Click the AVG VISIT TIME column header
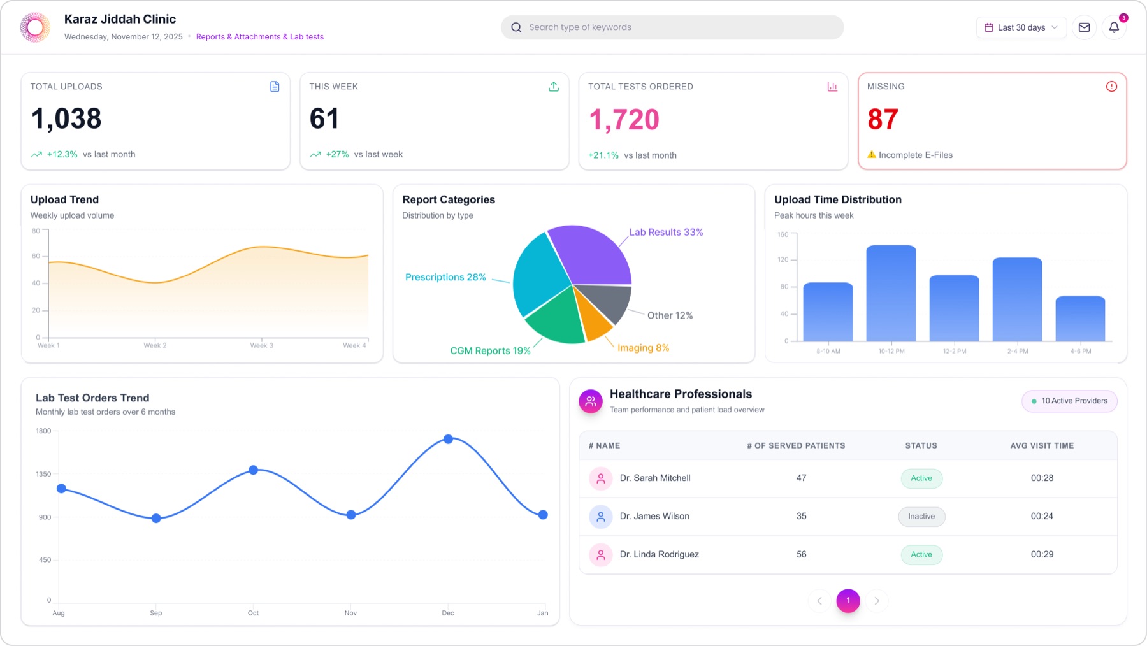 click(x=1042, y=446)
